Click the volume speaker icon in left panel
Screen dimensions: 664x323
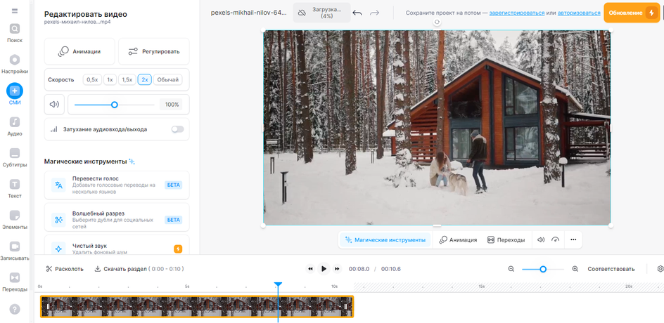(54, 105)
